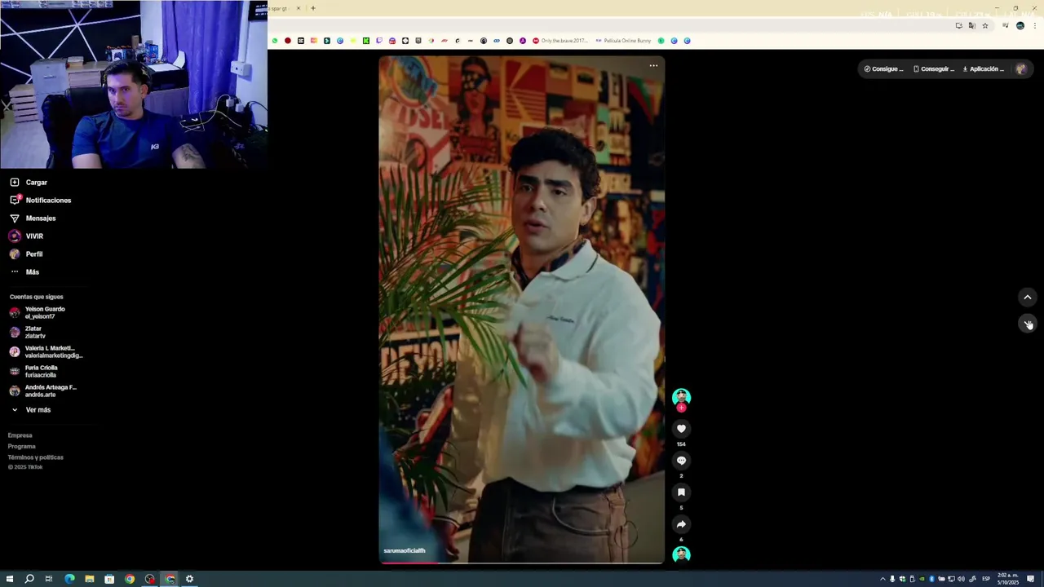
Task: Open the Chrome profile avatar
Action: (x=1020, y=26)
